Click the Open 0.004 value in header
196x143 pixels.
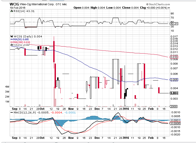(x=81, y=8)
